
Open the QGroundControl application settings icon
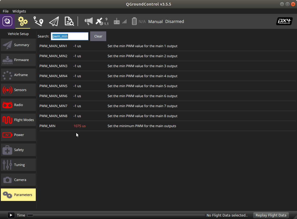(7, 21)
